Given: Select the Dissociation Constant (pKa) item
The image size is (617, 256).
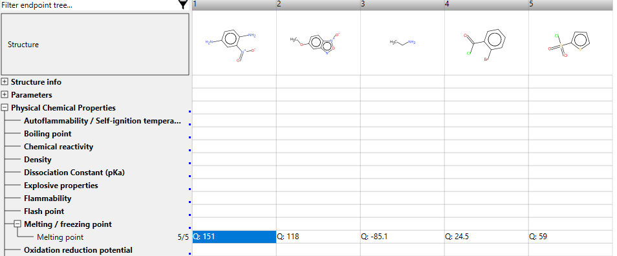Looking at the screenshot, I should pyautogui.click(x=74, y=173).
